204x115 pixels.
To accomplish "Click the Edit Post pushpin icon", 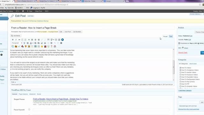I will tap(12, 16).
